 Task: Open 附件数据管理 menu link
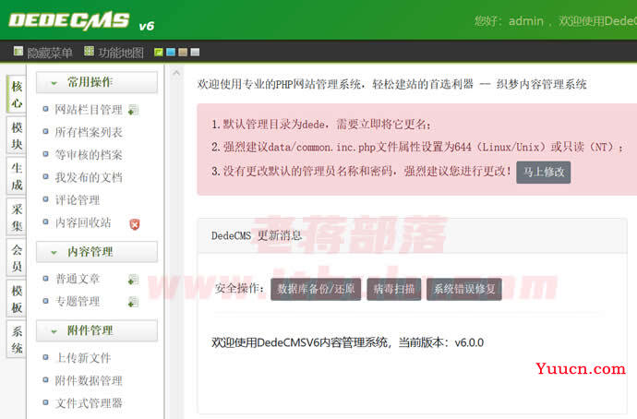(89, 381)
